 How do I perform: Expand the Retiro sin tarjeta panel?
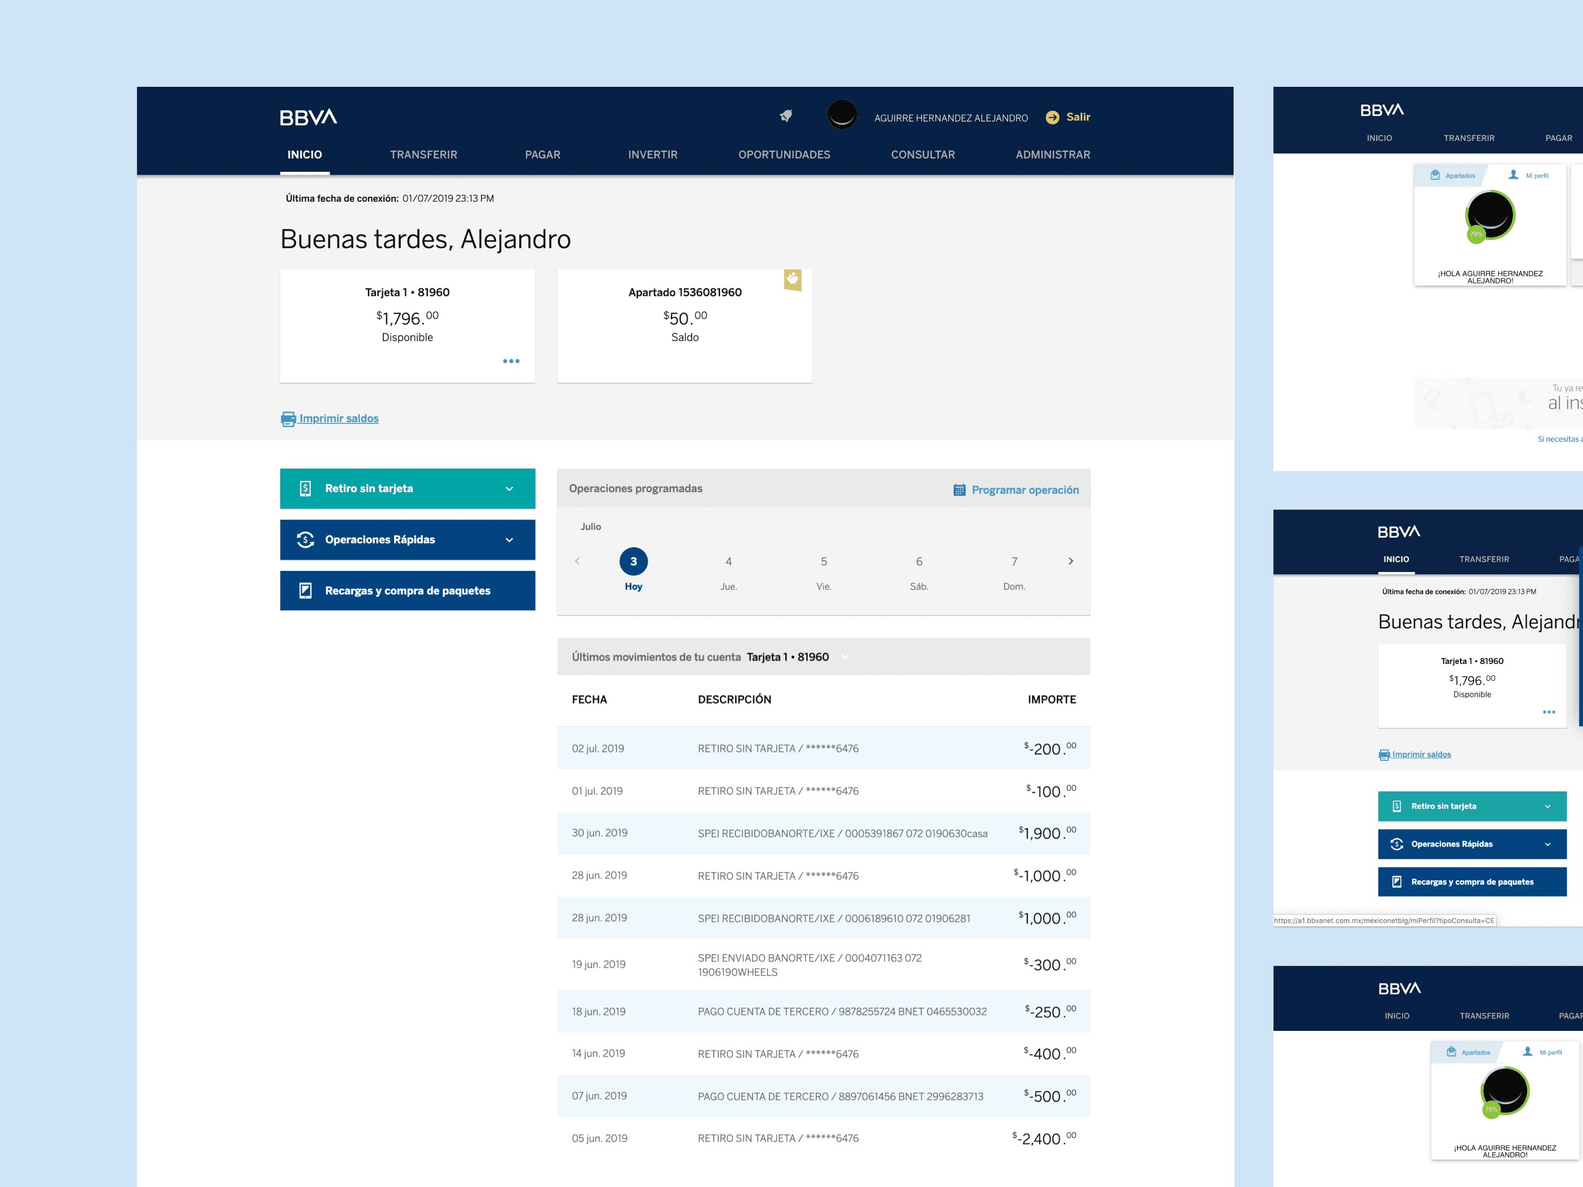509,489
